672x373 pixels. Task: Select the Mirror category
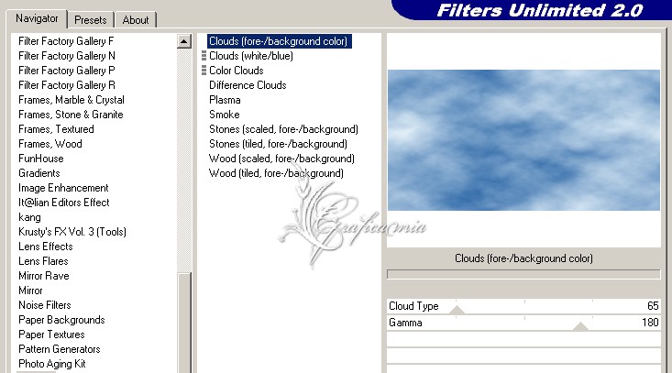(30, 291)
